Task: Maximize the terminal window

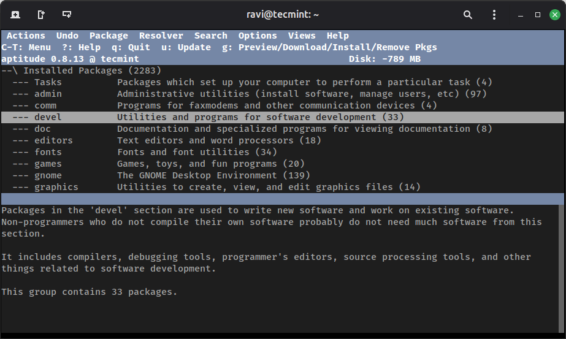Action: click(x=538, y=14)
